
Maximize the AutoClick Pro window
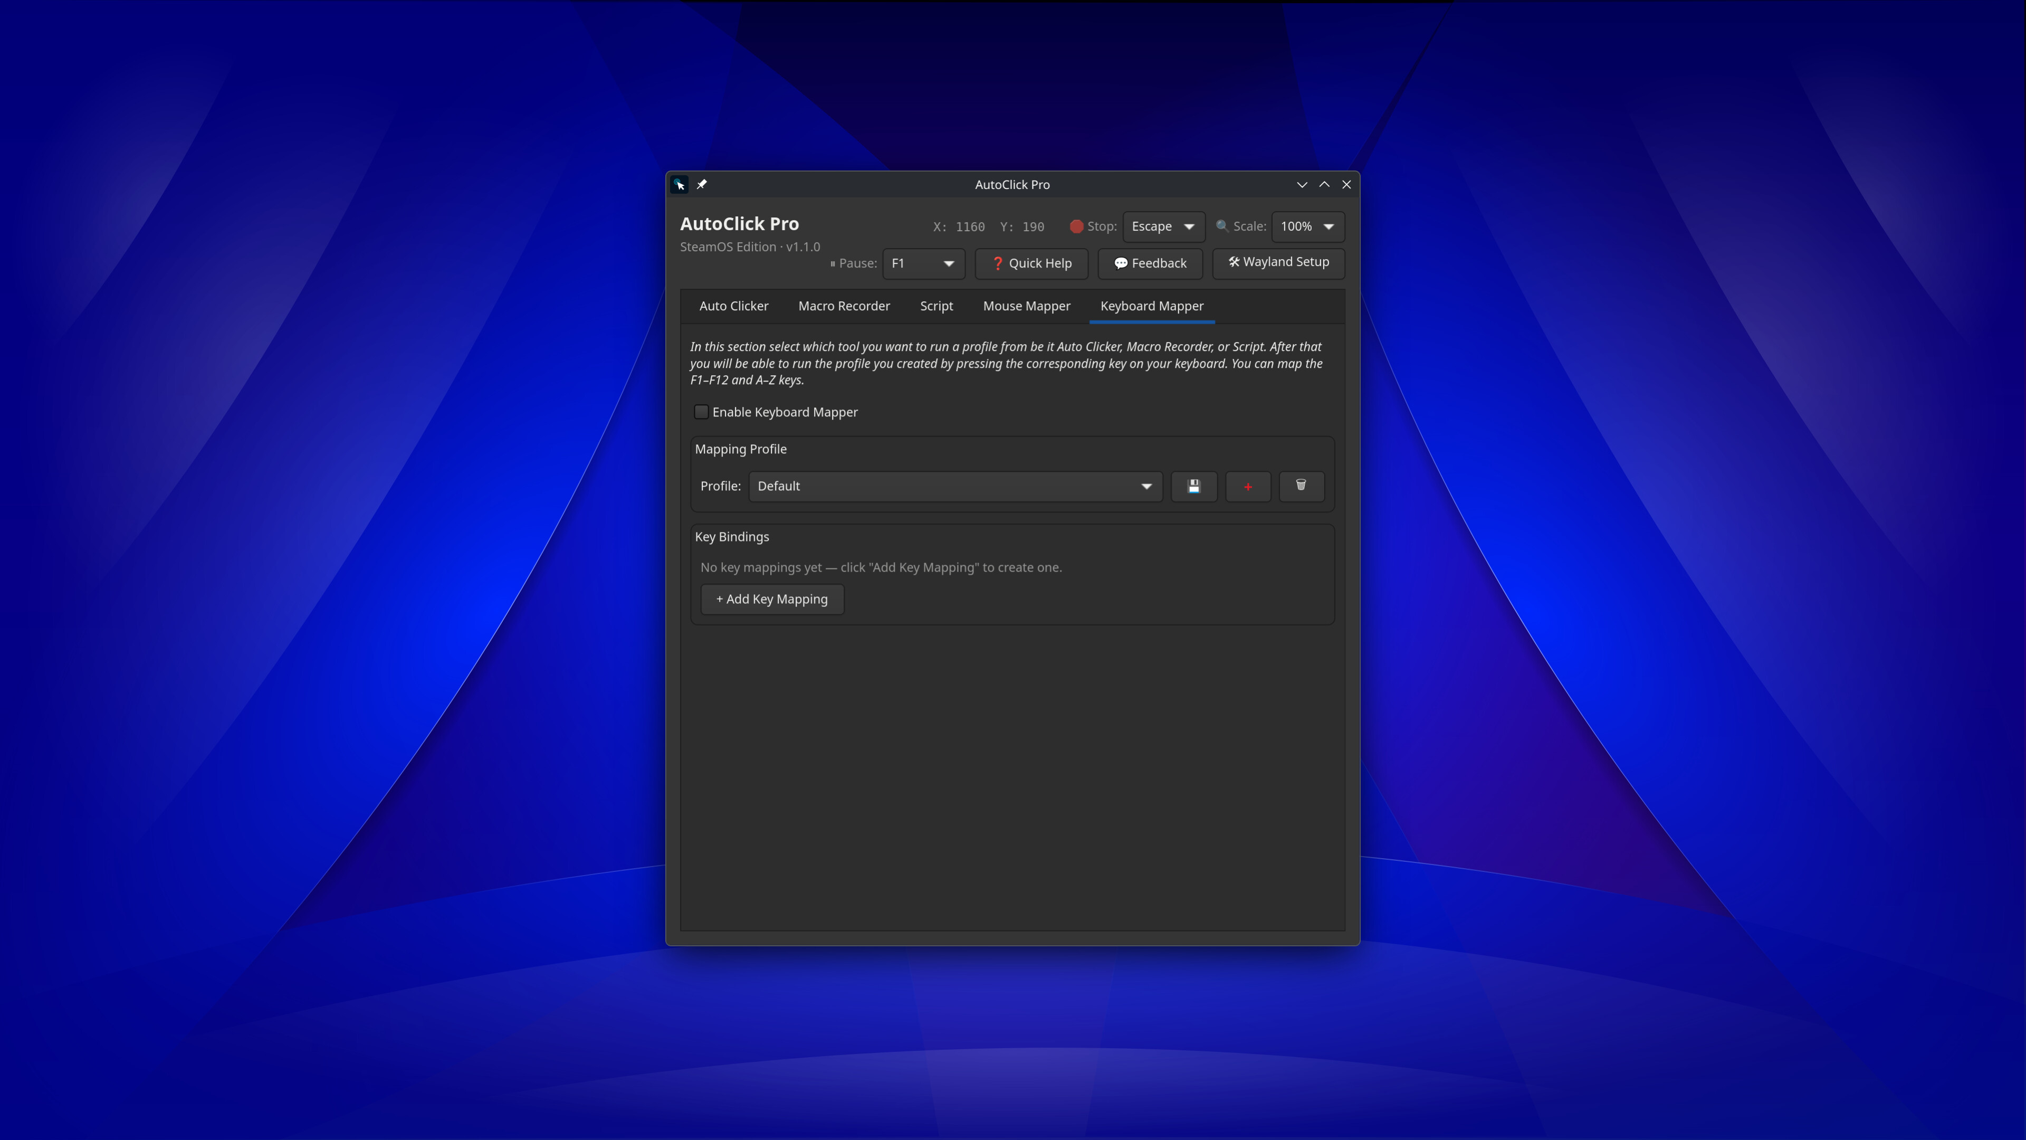pyautogui.click(x=1324, y=184)
